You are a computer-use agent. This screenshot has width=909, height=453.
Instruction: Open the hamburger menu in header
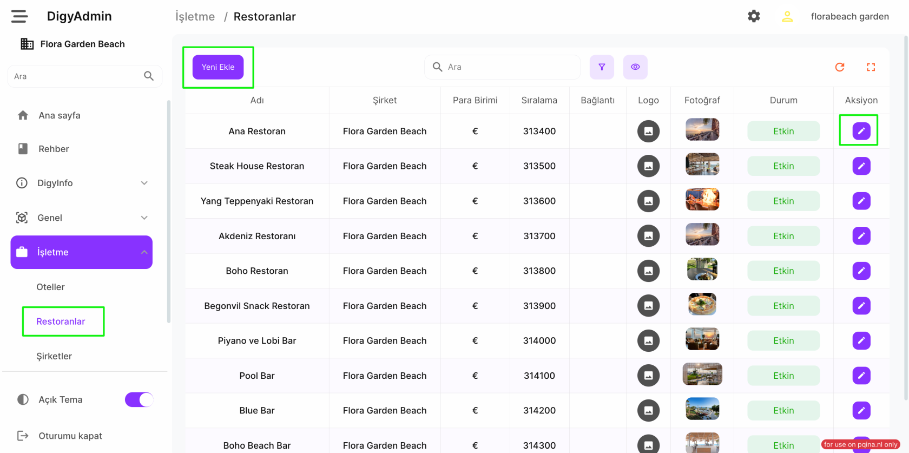[x=19, y=16]
